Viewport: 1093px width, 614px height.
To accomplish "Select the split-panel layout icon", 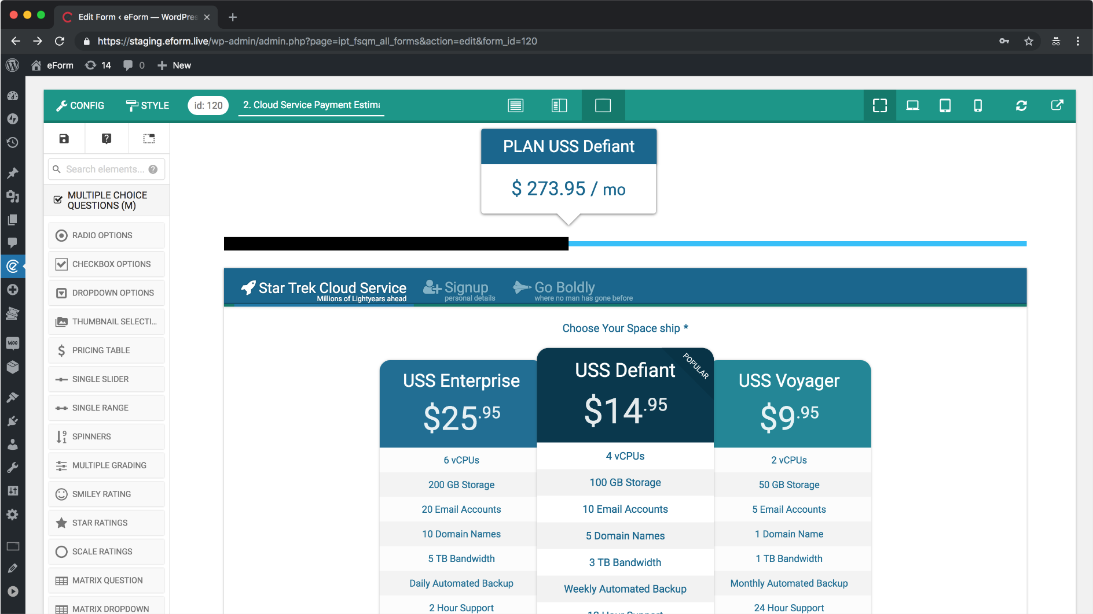I will tap(559, 105).
